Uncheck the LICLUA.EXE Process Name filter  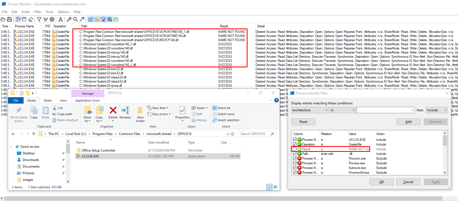point(295,140)
